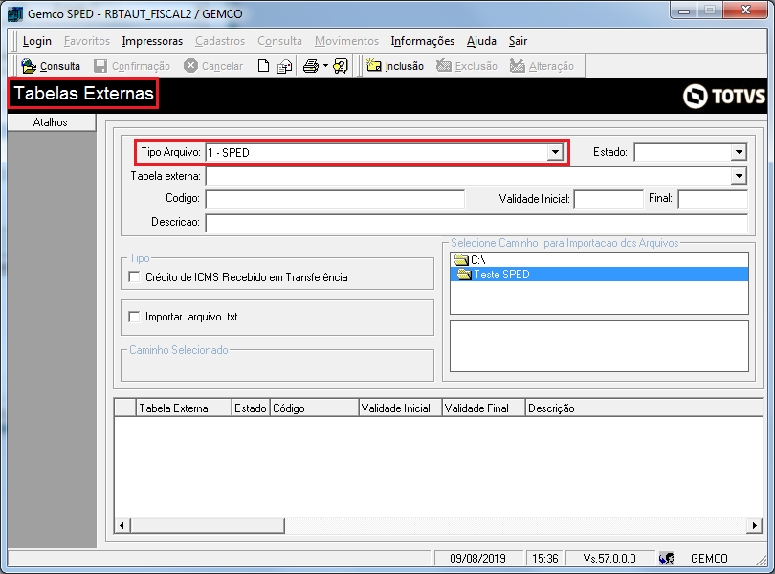Click the Gemco SPED title bar icon

click(x=15, y=13)
